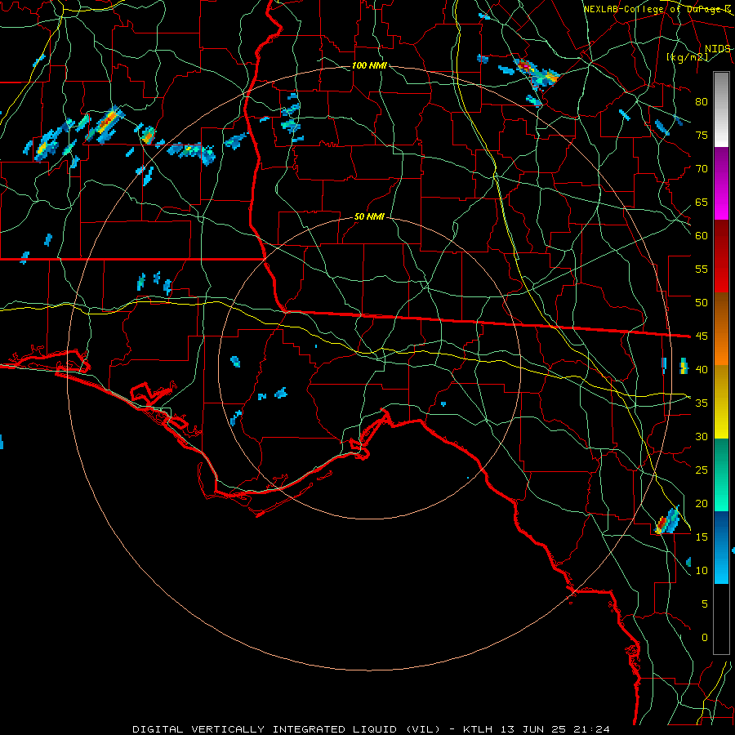
Task: Click the magenta-purple segment of the color bar
Action: (x=721, y=183)
